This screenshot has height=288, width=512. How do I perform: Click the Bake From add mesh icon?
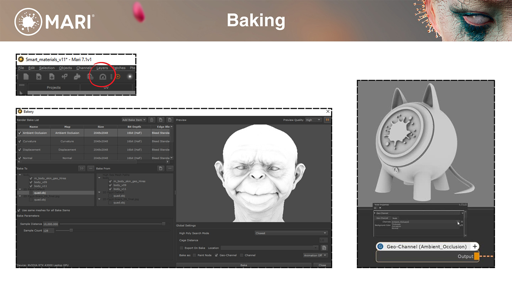pyautogui.click(x=161, y=169)
